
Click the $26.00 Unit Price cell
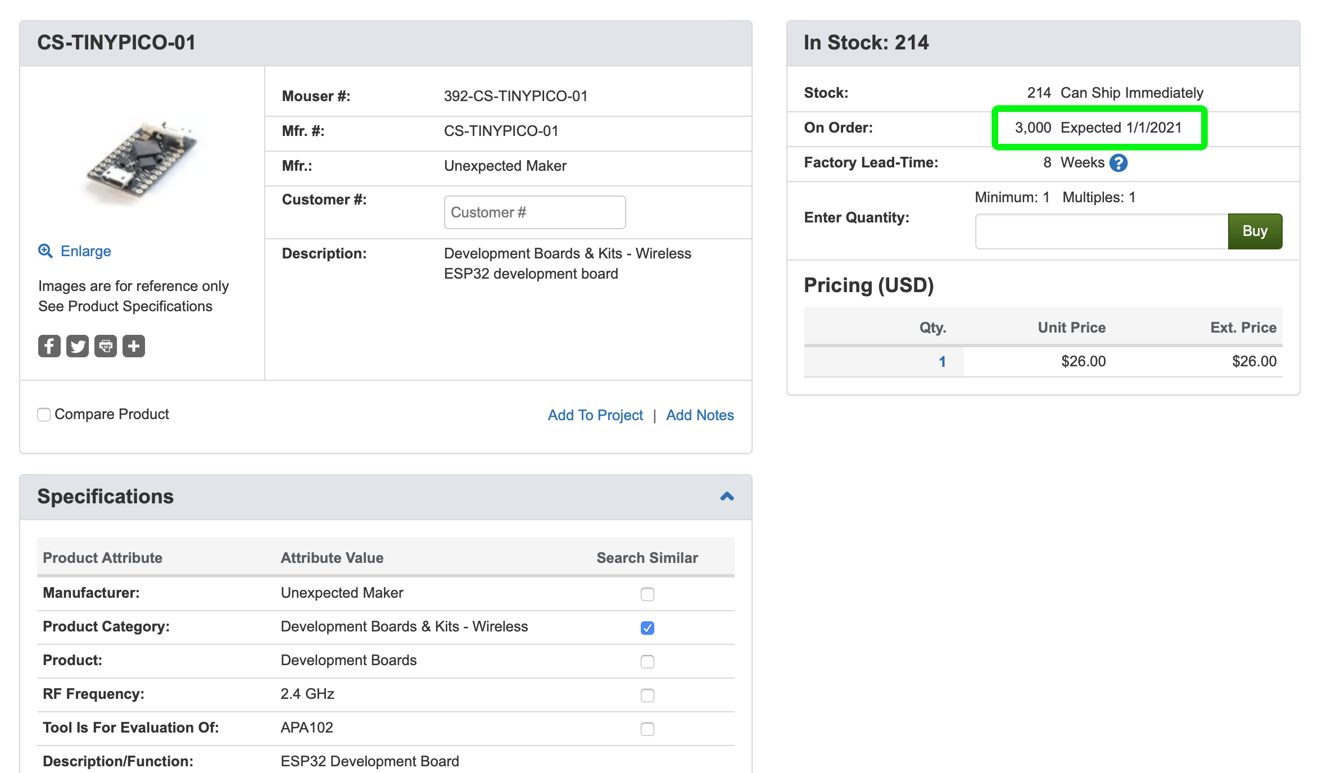[x=1083, y=361]
